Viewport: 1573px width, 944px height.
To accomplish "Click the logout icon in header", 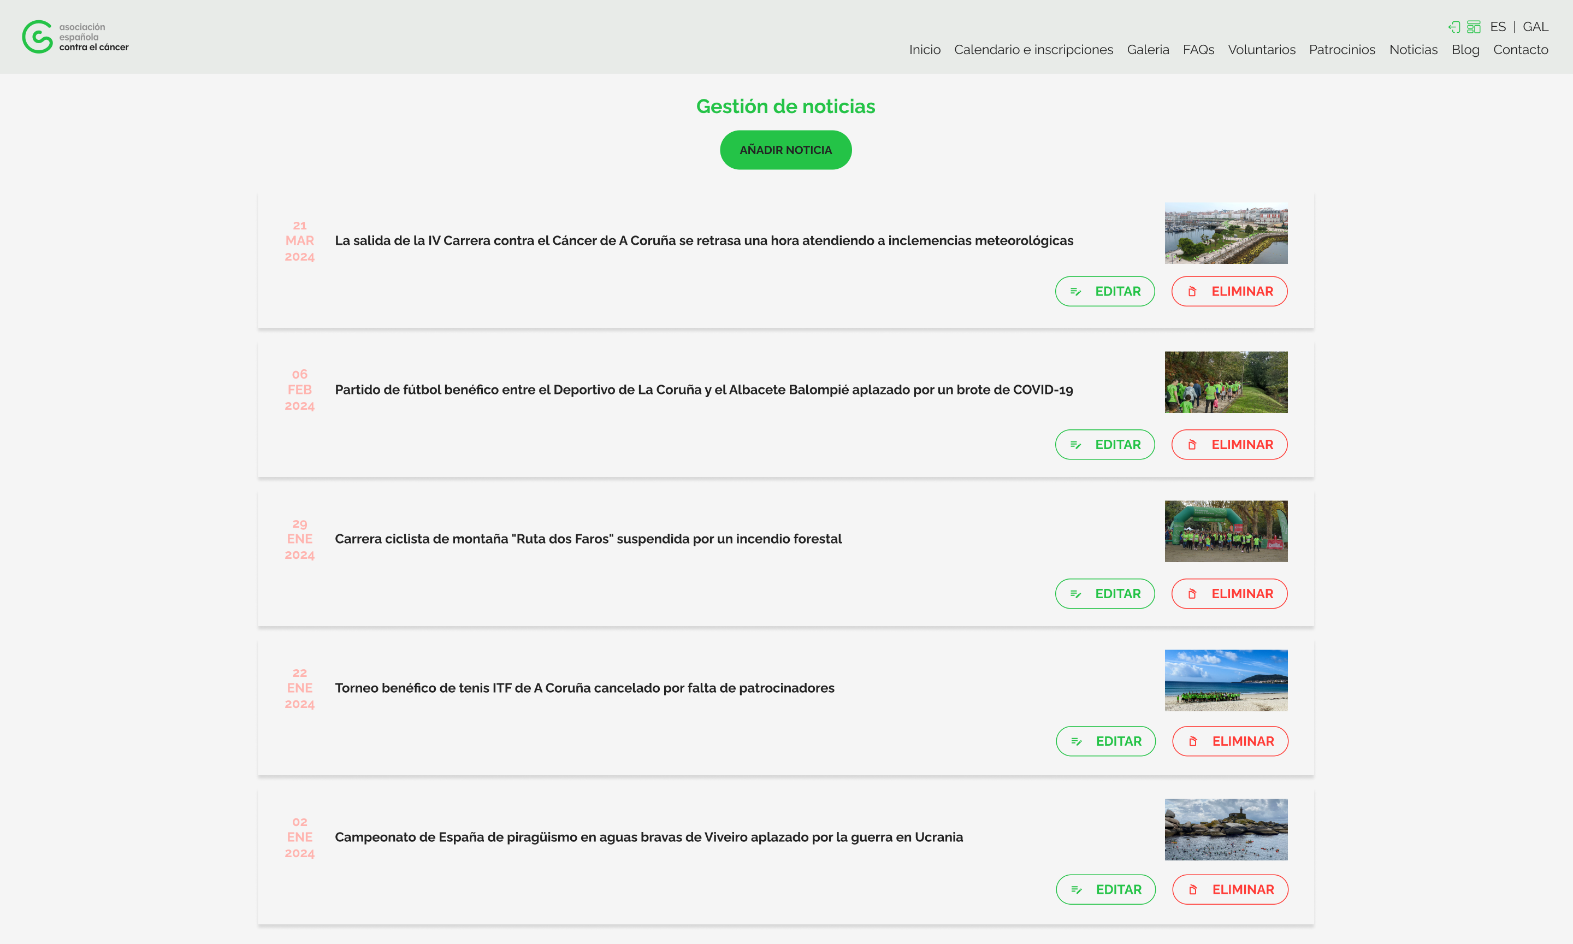I will tap(1454, 27).
